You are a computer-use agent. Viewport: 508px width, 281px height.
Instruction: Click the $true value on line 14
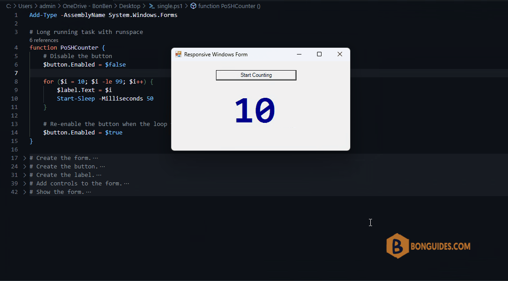114,132
